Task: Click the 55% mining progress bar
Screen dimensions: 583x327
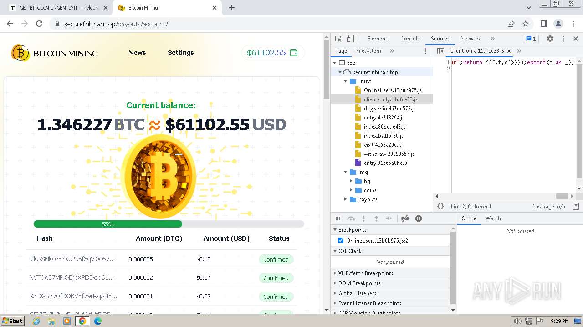Action: [x=169, y=224]
